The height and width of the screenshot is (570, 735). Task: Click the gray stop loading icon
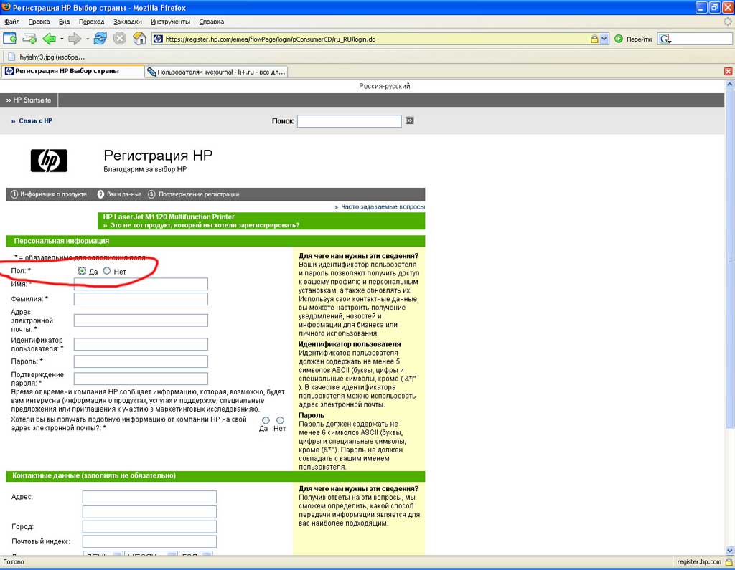120,39
